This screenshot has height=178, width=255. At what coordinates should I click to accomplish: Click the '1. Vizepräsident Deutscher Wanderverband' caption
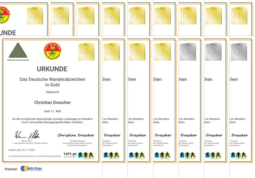(30, 143)
